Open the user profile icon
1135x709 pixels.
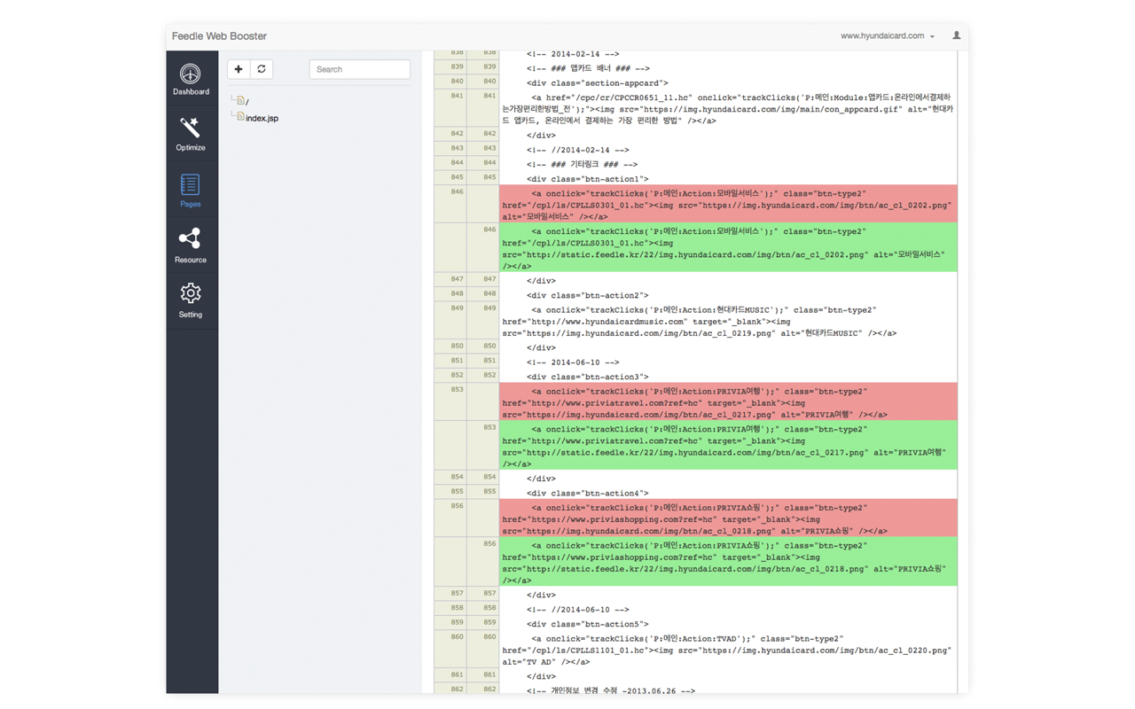pos(956,36)
